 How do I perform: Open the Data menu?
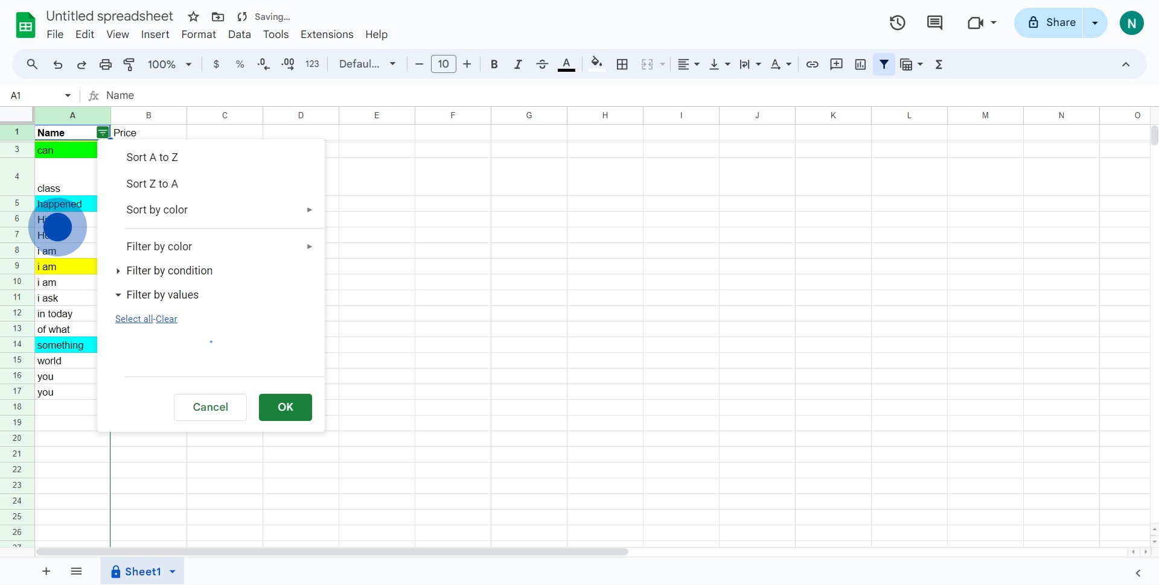pos(239,34)
